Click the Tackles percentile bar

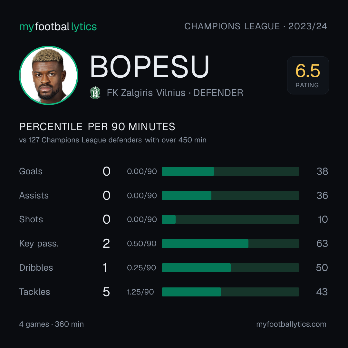coord(230,292)
